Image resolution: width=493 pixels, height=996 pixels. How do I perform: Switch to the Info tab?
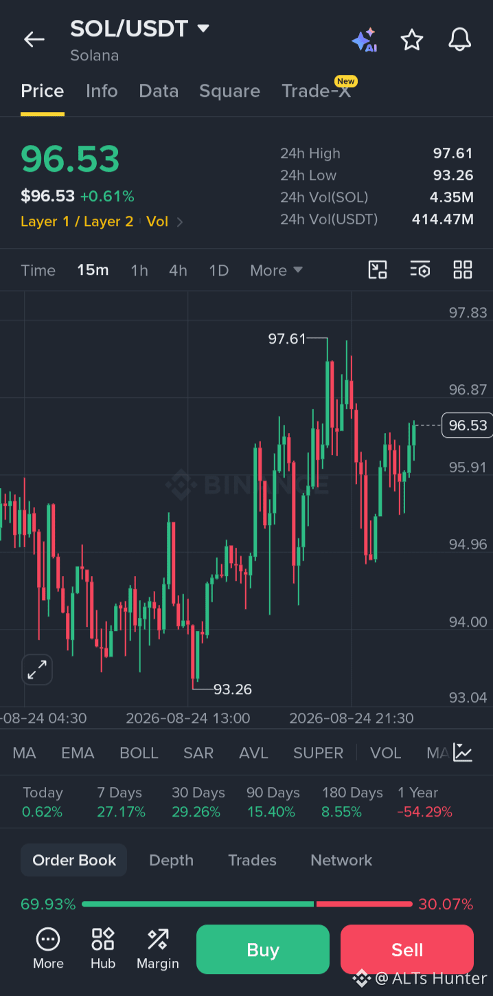tap(102, 91)
